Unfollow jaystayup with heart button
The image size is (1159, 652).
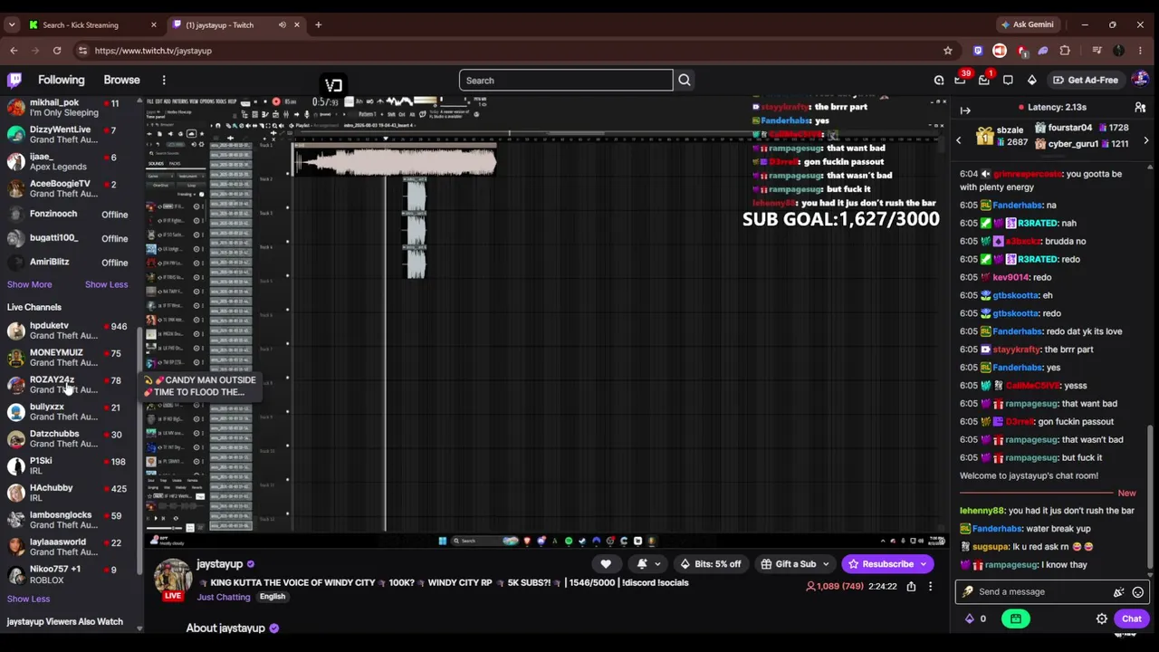point(606,564)
